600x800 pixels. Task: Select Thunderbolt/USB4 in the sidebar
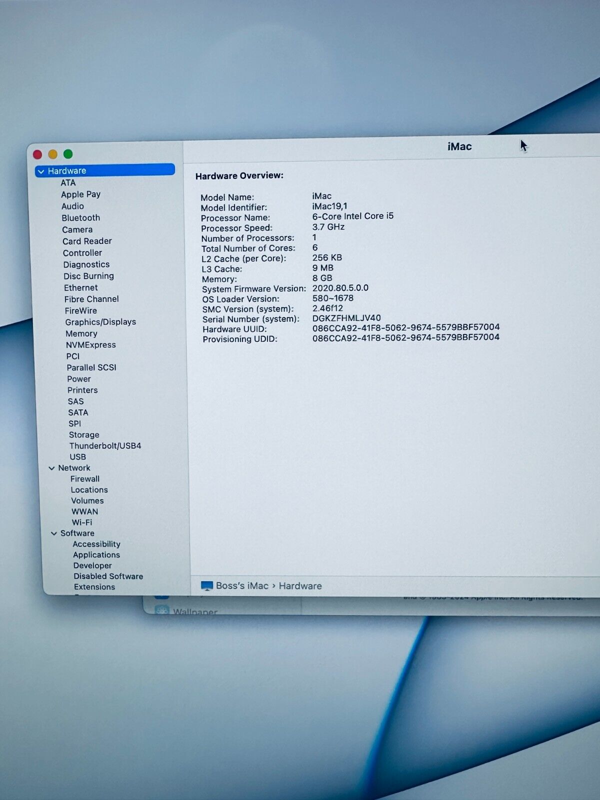105,446
